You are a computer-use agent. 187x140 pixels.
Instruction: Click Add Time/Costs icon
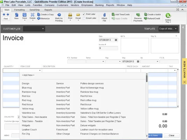(x=113, y=14)
